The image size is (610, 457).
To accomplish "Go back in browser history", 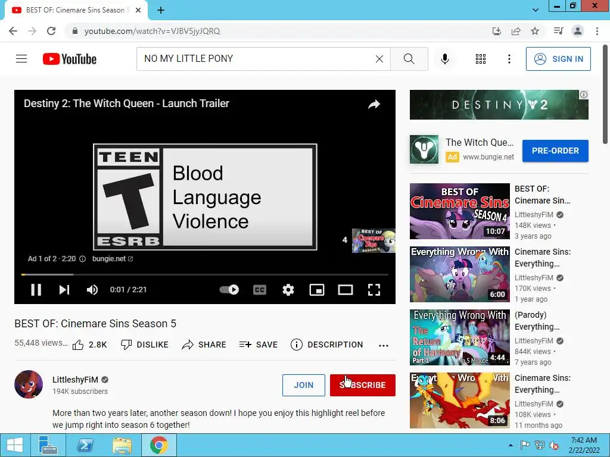I will click(x=13, y=31).
